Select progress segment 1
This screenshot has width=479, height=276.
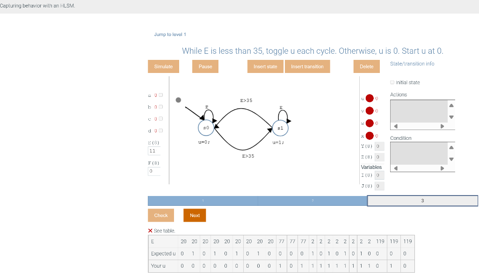tap(203, 200)
